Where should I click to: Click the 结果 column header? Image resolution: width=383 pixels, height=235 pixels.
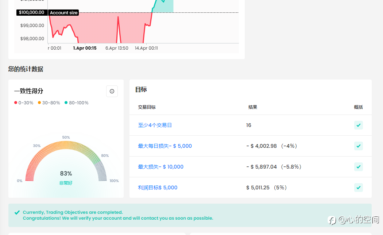point(253,107)
